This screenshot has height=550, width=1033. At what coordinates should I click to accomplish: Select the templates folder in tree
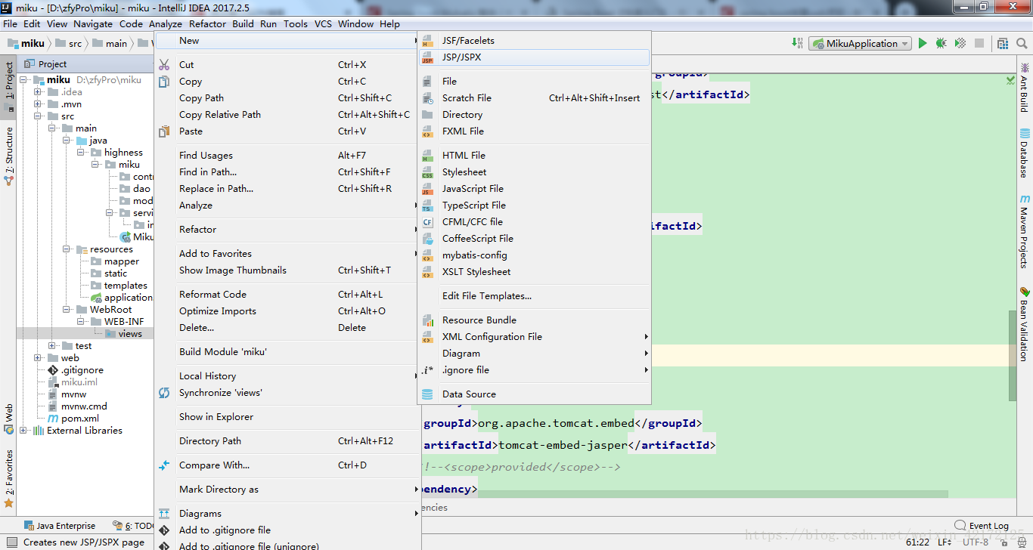coord(119,286)
